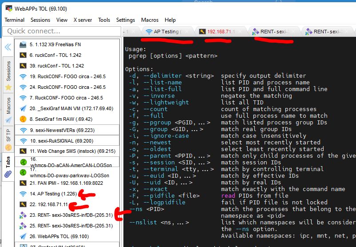Image resolution: width=356 pixels, height=247 pixels.
Task: Open the Terminal menu
Action: (x=15, y=20)
